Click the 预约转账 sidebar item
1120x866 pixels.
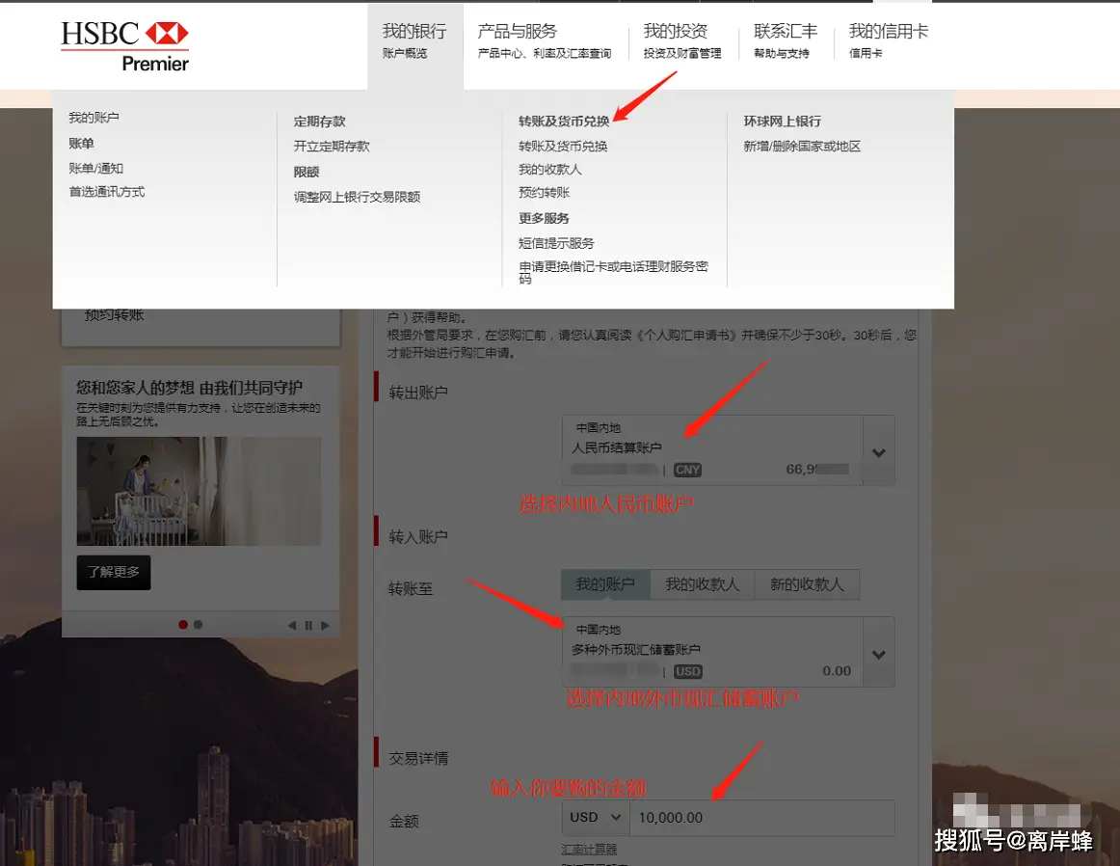(x=115, y=315)
